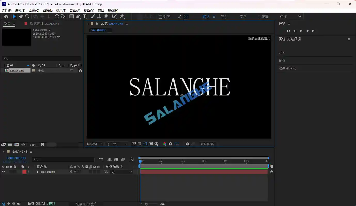Hide the SALANGHE layer with its eye toggle

3,172
